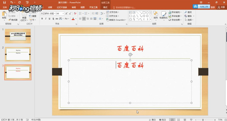Open the Animations (动画) tab
This screenshot has height=121, width=227.
(x=50, y=7)
